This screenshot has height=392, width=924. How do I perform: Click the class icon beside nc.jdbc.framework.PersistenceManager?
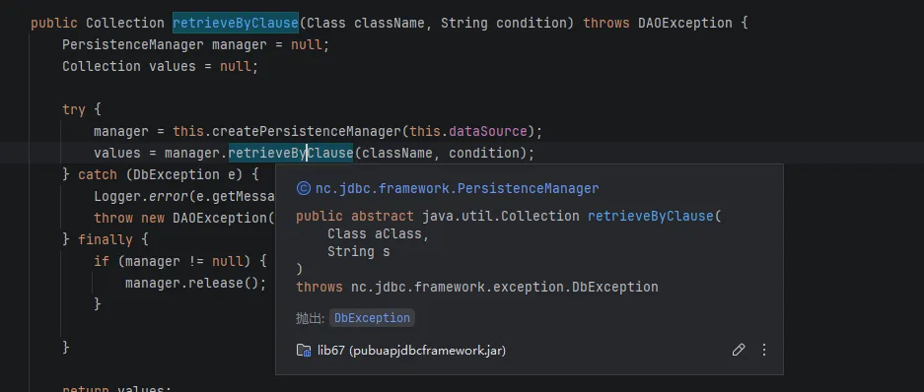coord(303,188)
